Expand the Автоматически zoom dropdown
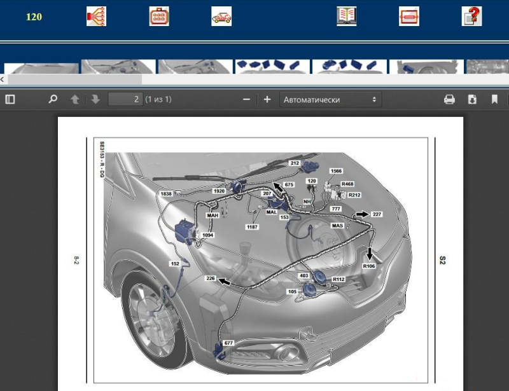The image size is (509, 391). click(x=330, y=99)
